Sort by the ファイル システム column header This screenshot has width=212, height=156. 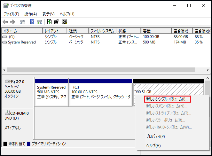point(103,31)
